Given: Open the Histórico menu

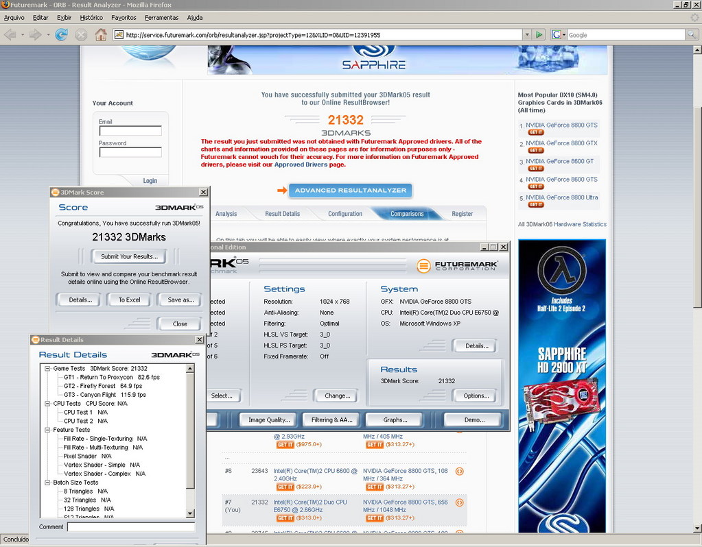Looking at the screenshot, I should pos(91,17).
